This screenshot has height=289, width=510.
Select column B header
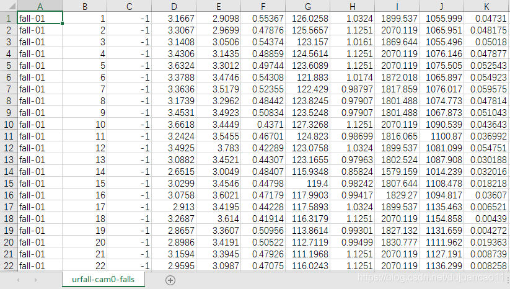pos(84,6)
